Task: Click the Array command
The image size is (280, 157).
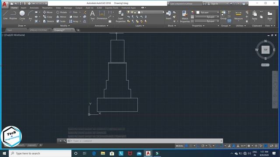Action: click(x=74, y=21)
